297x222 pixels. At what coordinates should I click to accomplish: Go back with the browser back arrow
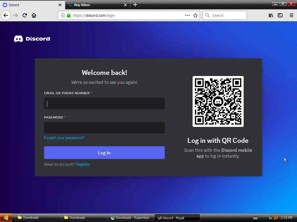(6, 15)
